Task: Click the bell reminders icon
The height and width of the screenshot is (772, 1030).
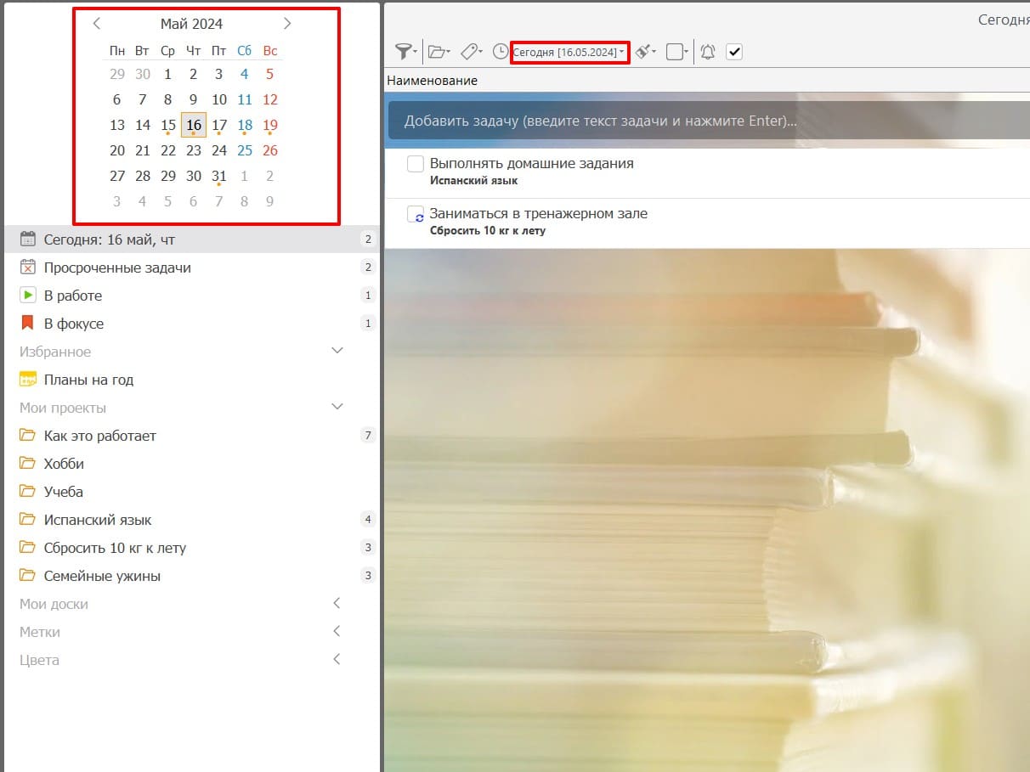Action: (707, 52)
